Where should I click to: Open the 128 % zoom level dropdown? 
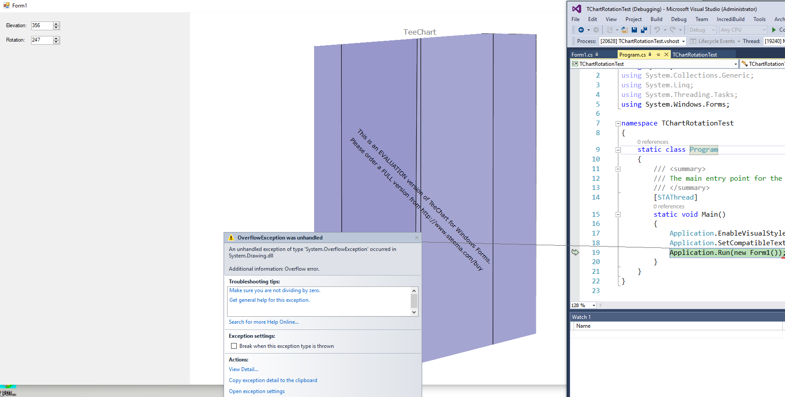click(594, 305)
